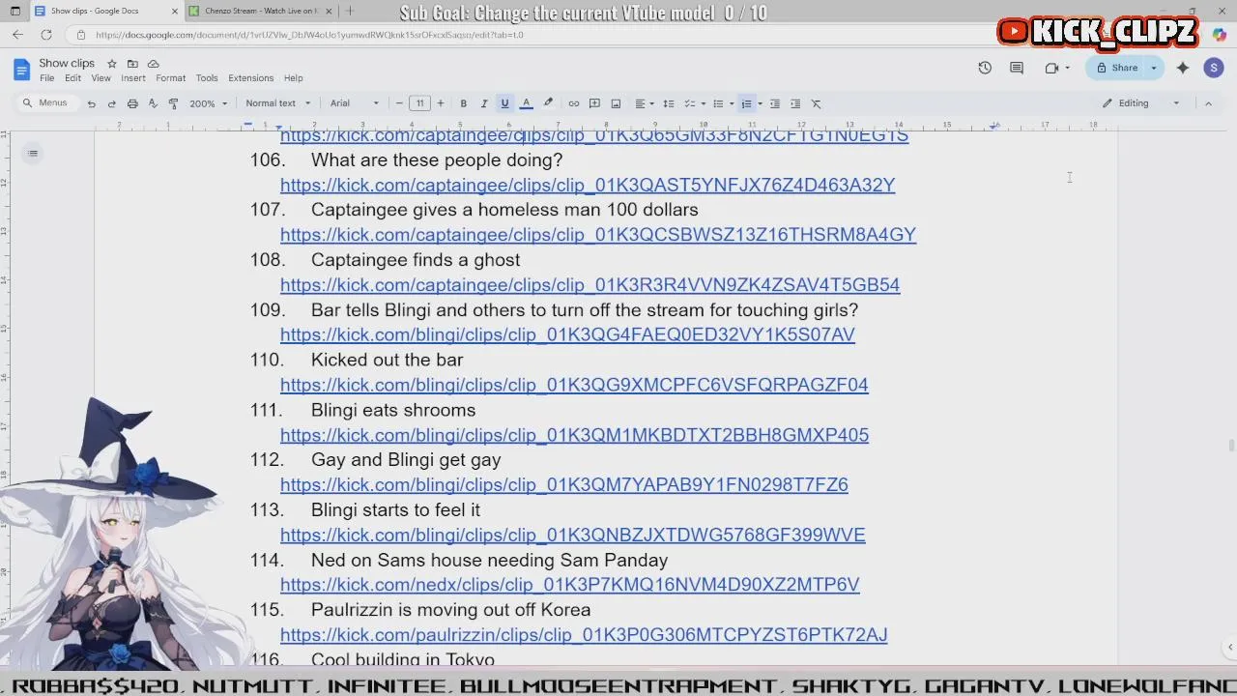This screenshot has height=696, width=1237.
Task: Insert a link from toolbar
Action: click(x=573, y=103)
